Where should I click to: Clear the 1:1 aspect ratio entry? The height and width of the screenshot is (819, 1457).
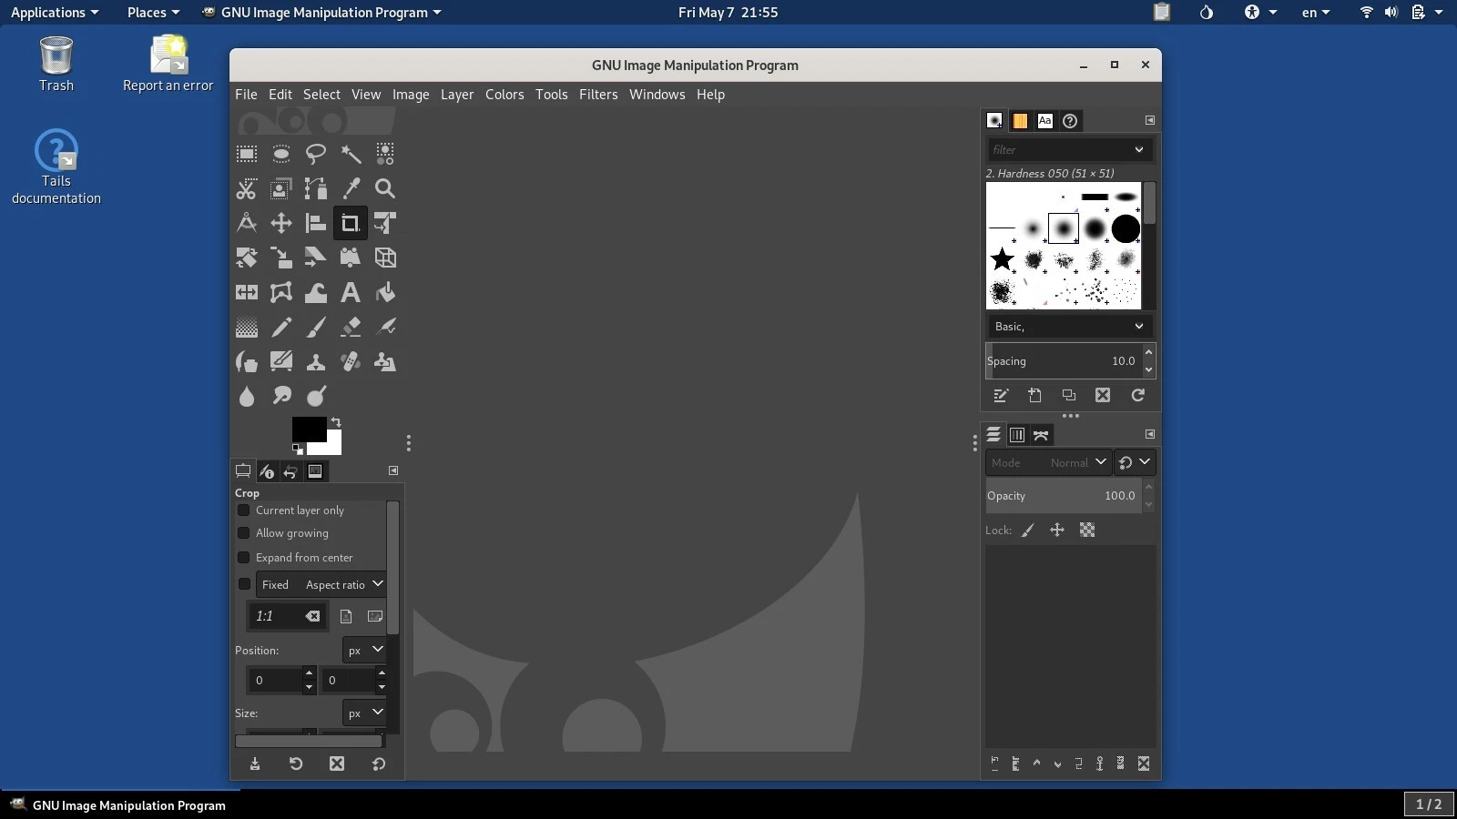(312, 616)
